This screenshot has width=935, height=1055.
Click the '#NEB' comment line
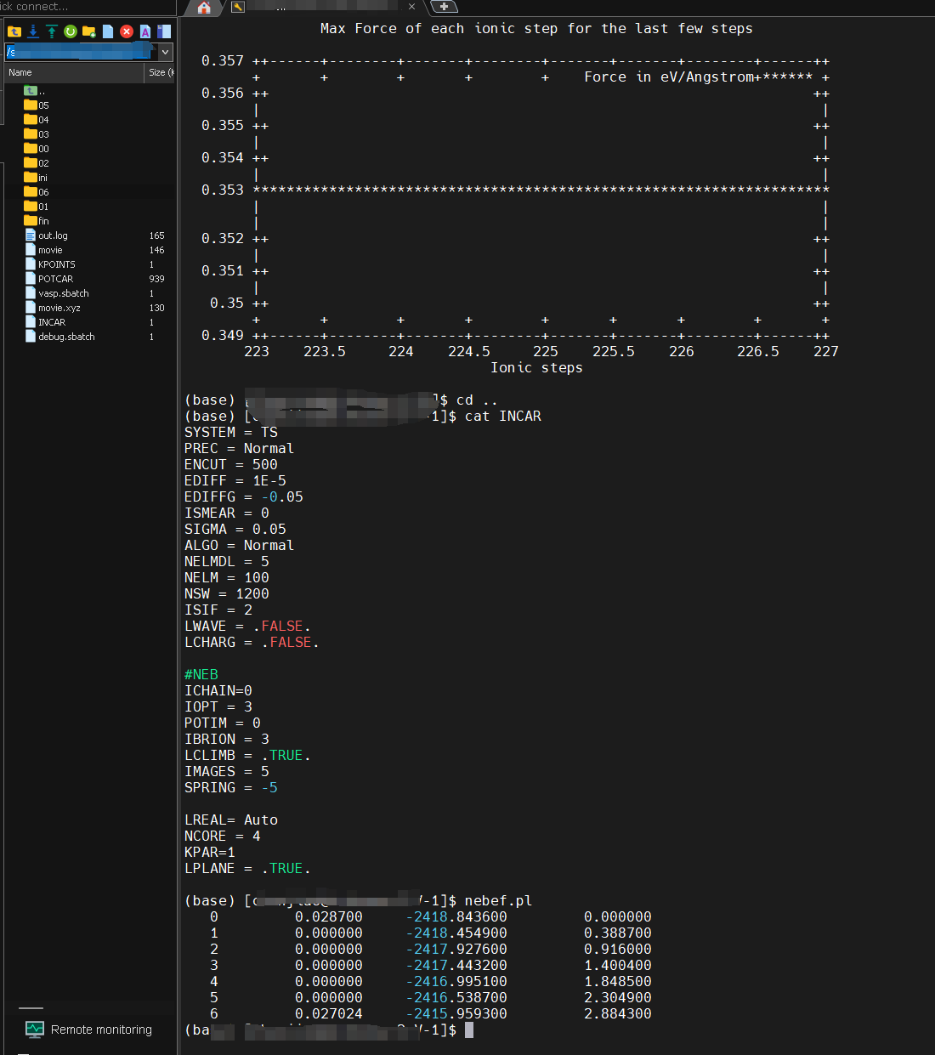tap(201, 675)
